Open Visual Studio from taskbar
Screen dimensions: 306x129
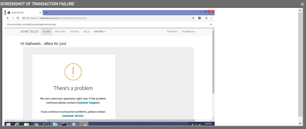click(x=46, y=124)
